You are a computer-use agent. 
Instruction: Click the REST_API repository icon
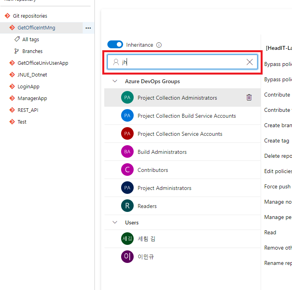(12, 110)
